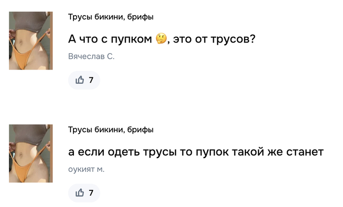
Task: Click author name "Вячеслав С."
Action: 91,57
